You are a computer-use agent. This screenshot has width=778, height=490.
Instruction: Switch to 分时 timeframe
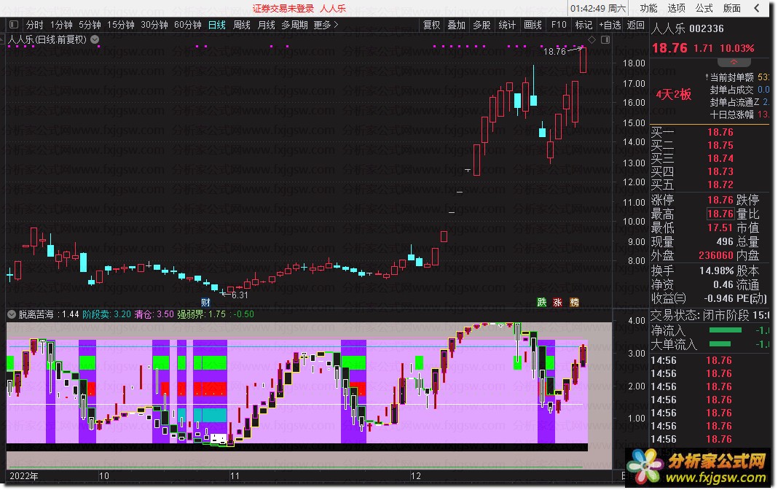click(x=34, y=24)
